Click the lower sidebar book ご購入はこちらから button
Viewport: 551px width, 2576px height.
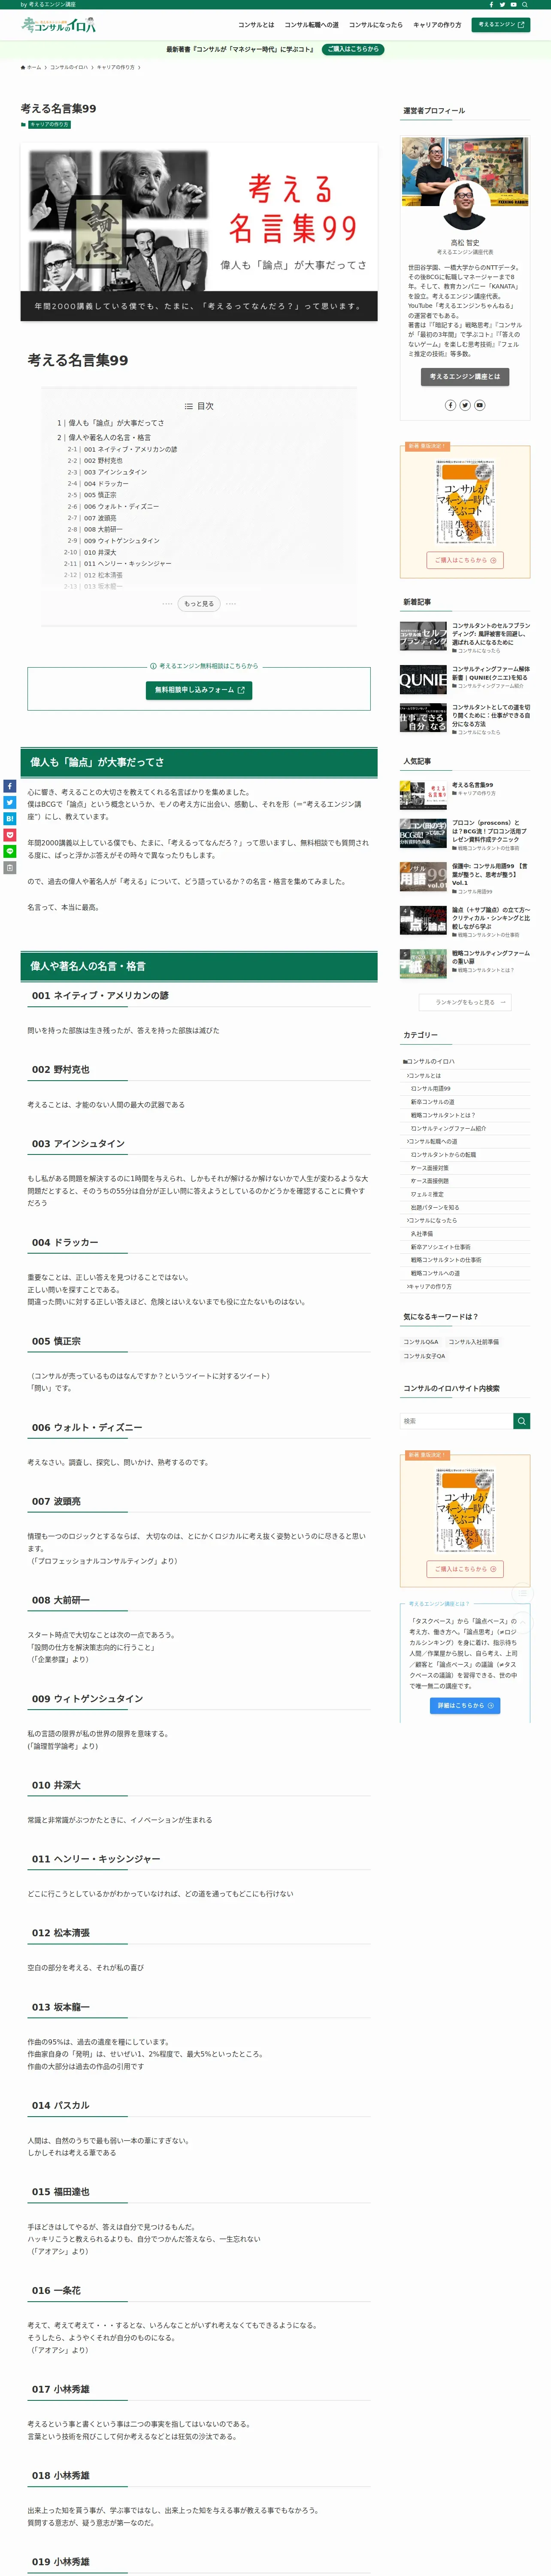[465, 1569]
